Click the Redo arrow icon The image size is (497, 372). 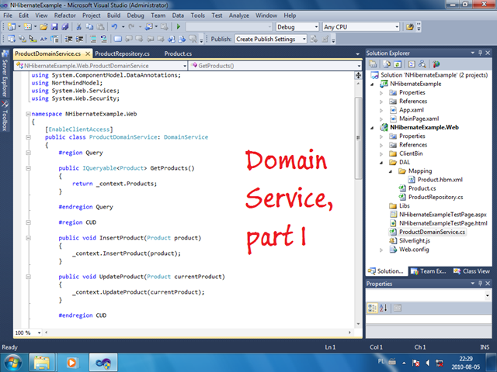click(x=131, y=27)
